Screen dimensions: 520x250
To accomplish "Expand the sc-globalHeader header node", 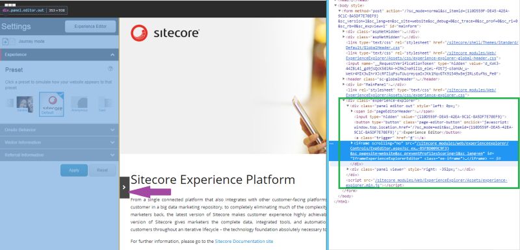I will click(x=344, y=79).
